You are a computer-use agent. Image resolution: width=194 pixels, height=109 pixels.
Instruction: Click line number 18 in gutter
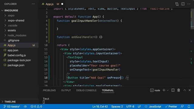pyautogui.click(x=46, y=78)
